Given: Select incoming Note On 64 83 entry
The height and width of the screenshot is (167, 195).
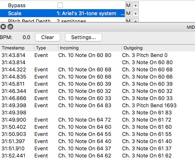Looking at the screenshot, I should [x=85, y=106].
